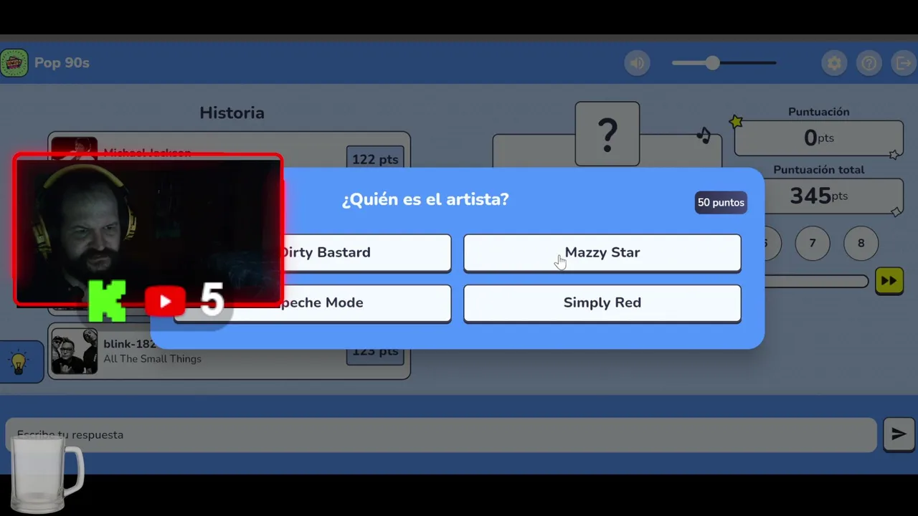
Task: Click the lightbulb hint icon
Action: 19,362
